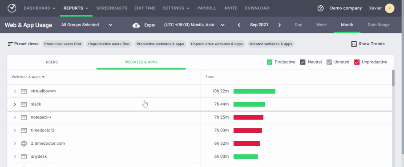Click the Preset views filter icon

click(x=10, y=44)
